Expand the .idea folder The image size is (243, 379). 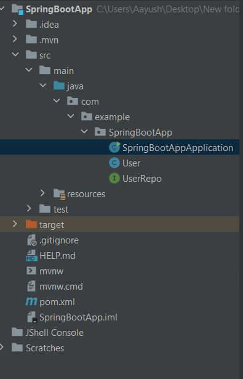pyautogui.click(x=15, y=23)
